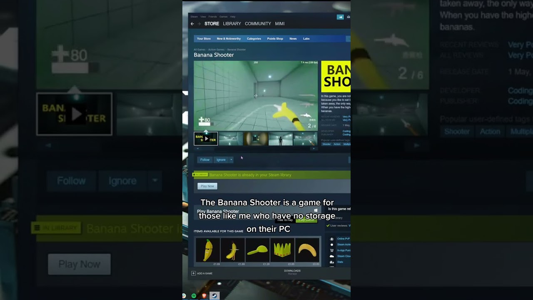Click the All Games breadcrumb

click(x=199, y=50)
